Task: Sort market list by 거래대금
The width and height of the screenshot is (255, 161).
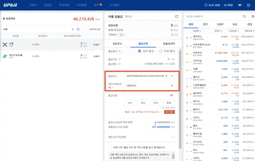Action: [249, 31]
